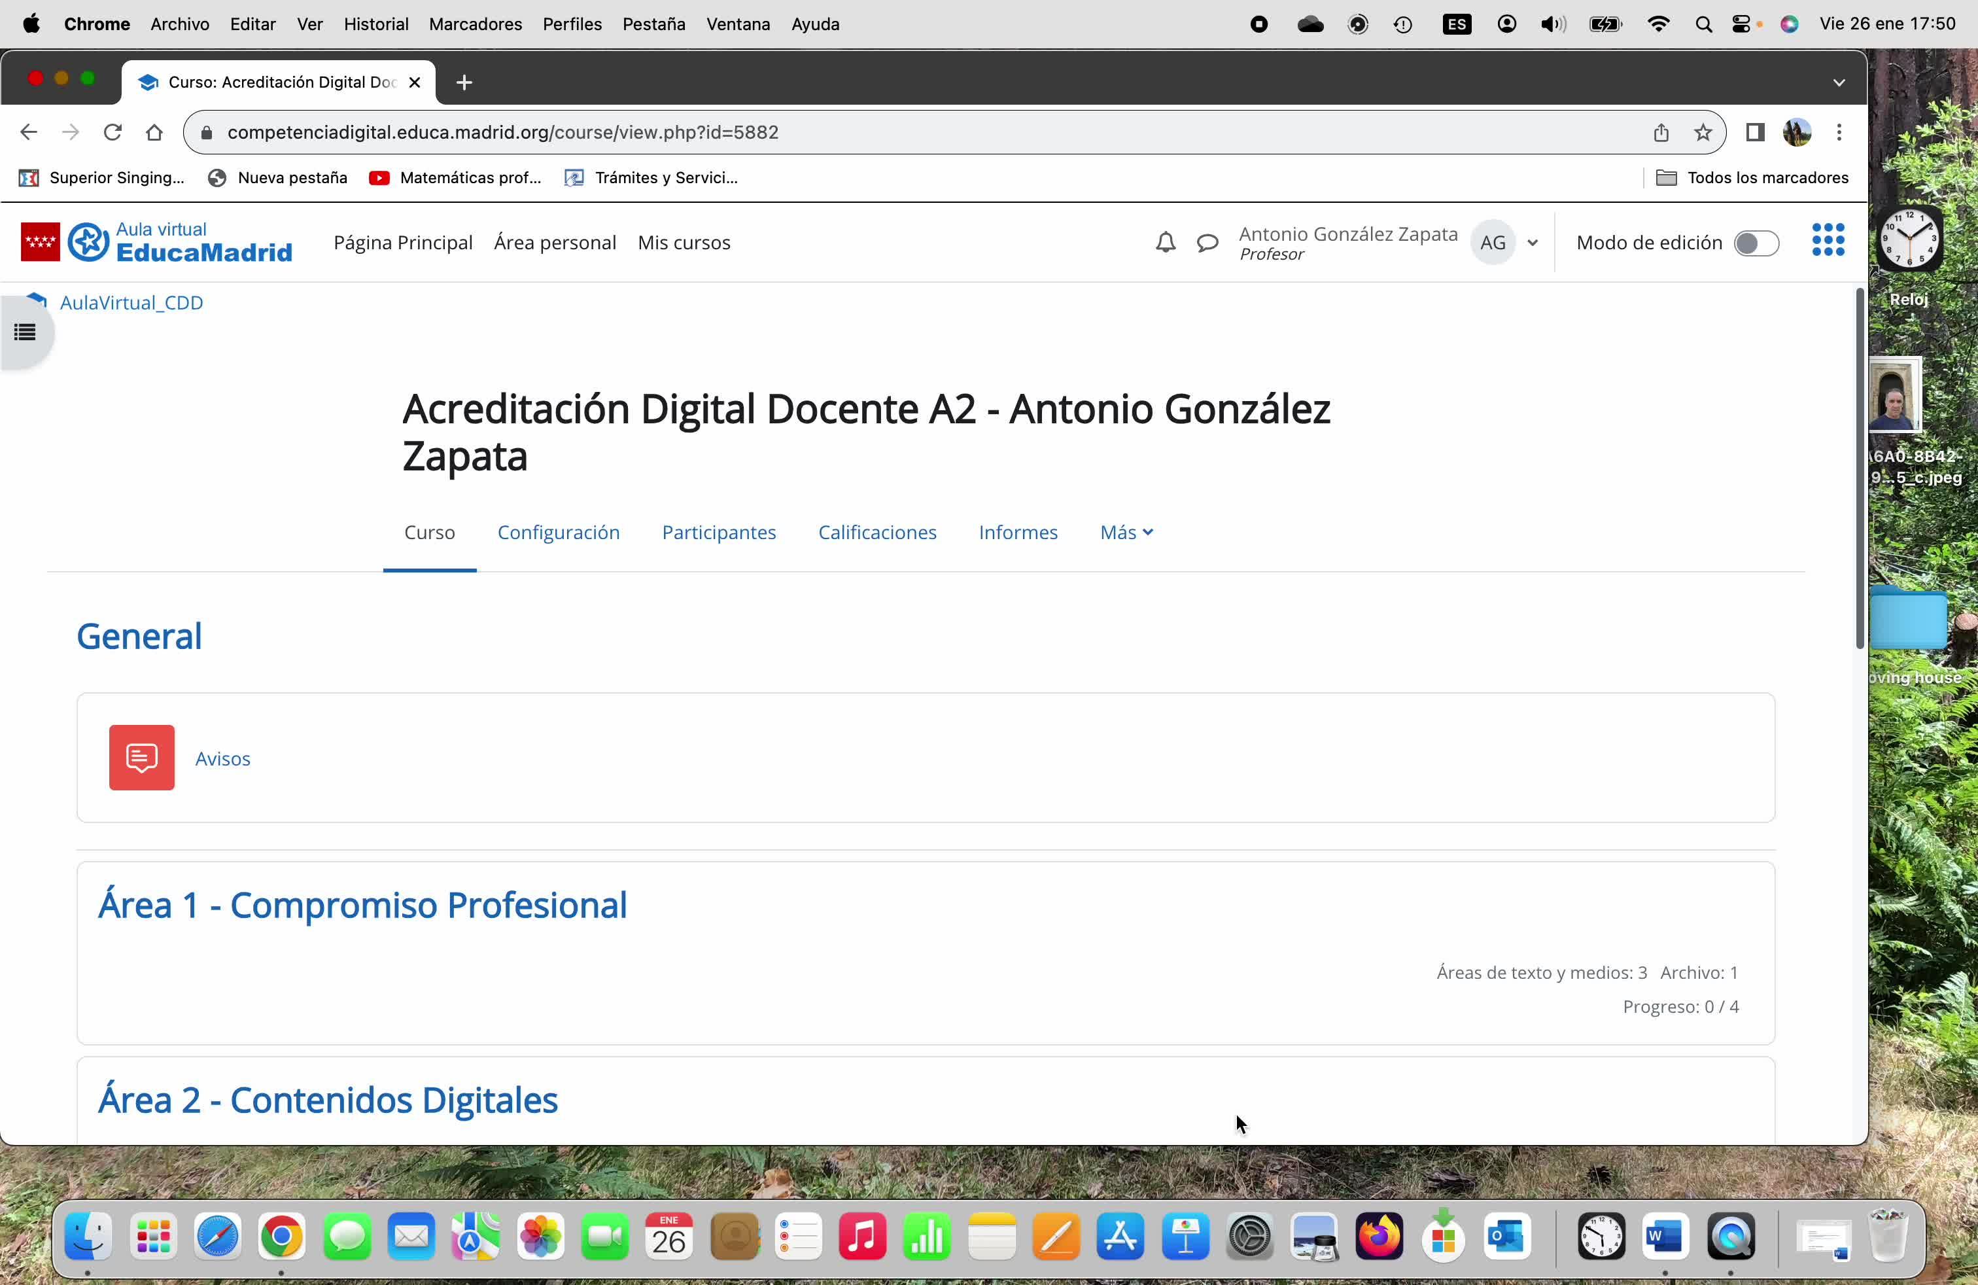Open the notifications bell icon
The image size is (1978, 1285).
pyautogui.click(x=1165, y=243)
